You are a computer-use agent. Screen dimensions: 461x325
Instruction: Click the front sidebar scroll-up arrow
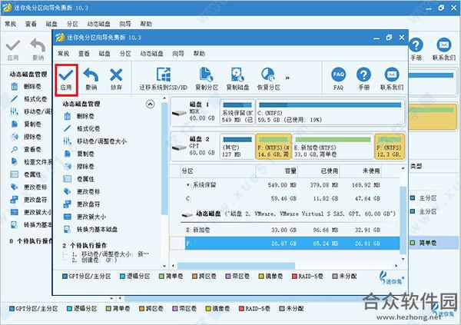click(x=164, y=98)
